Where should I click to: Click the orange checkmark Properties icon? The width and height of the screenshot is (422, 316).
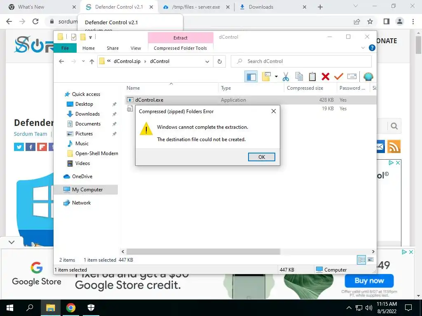[339, 77]
